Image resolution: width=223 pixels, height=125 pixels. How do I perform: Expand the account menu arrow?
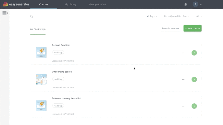201,5
